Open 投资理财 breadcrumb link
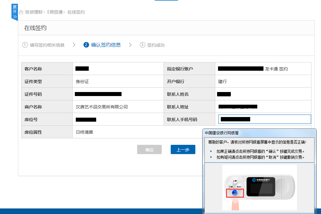Screen dimensions: 321x214 click(34, 12)
